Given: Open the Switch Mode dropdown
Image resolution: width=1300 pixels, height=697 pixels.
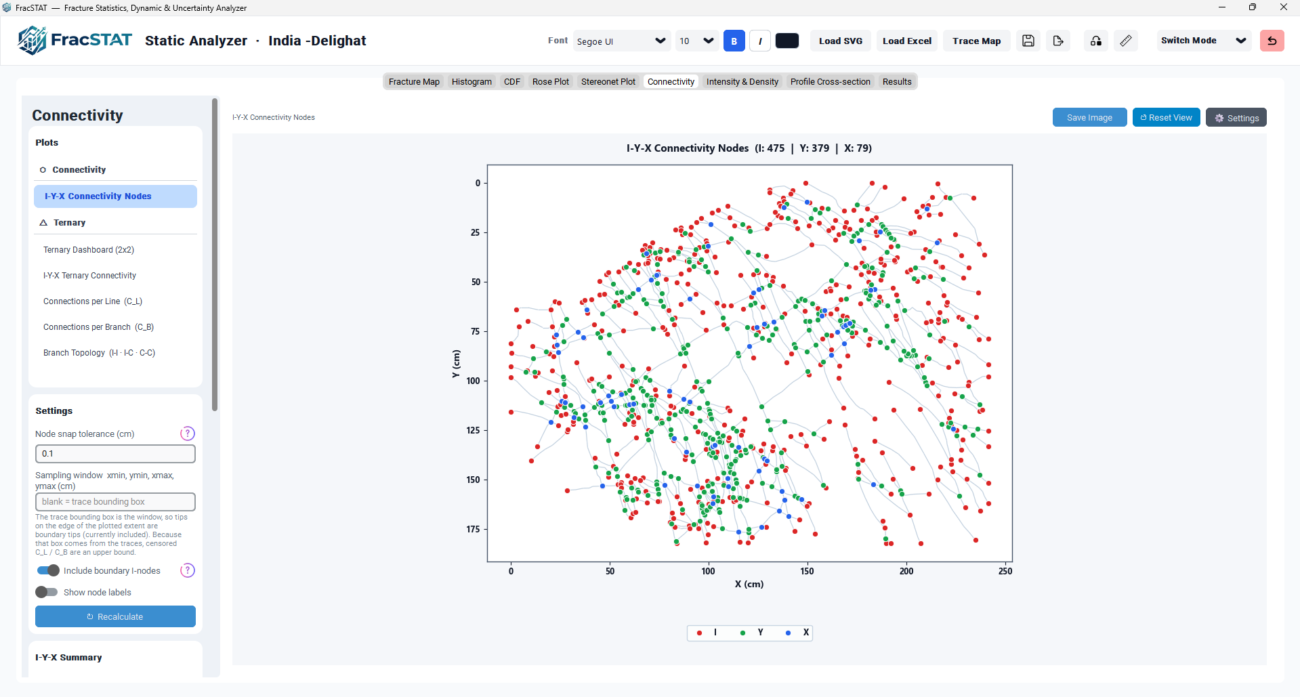Looking at the screenshot, I should click(1203, 41).
